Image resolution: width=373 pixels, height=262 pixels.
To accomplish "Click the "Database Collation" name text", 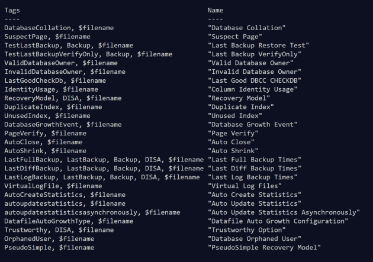I will coord(247,28).
